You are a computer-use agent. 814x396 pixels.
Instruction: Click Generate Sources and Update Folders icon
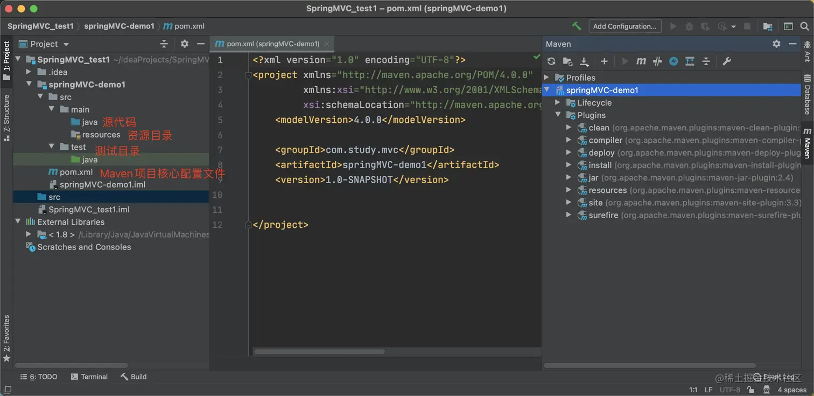(x=567, y=61)
